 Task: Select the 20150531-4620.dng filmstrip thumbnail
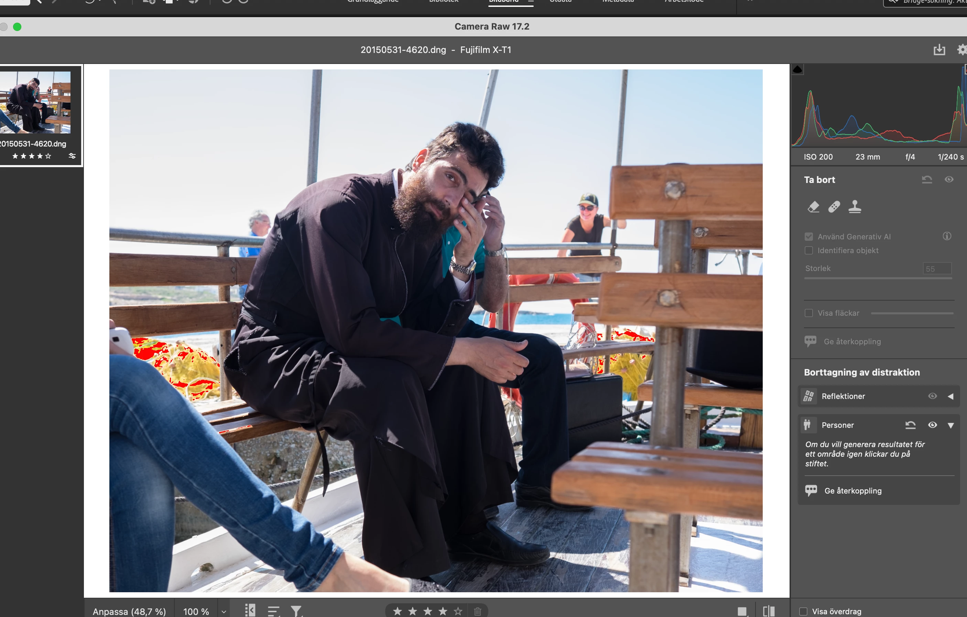[35, 102]
